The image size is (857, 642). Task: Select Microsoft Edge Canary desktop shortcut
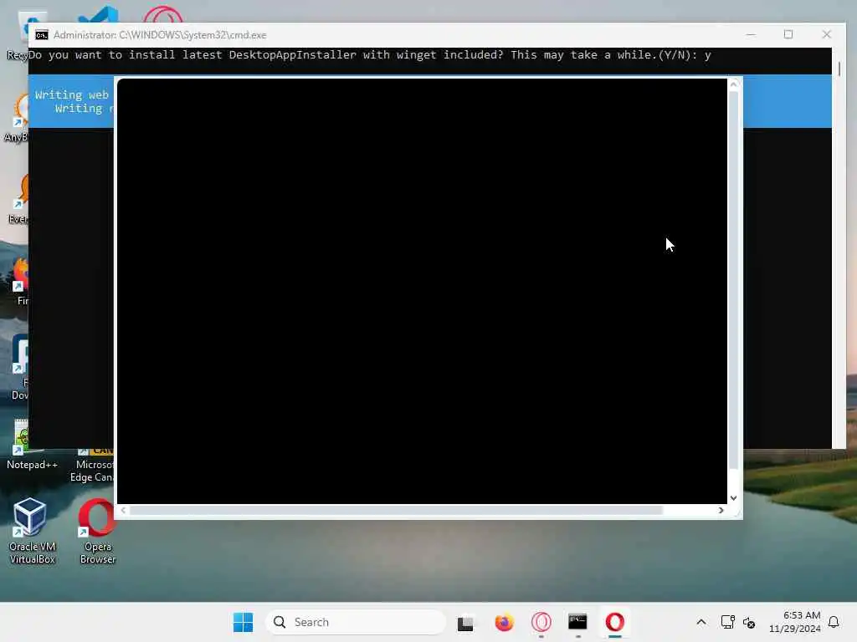tap(92, 464)
